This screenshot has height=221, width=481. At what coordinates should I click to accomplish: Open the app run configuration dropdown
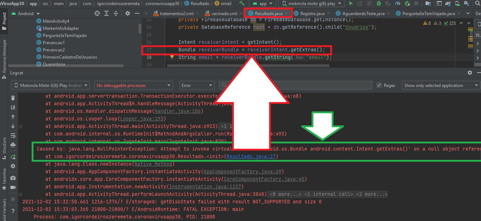[262, 3]
